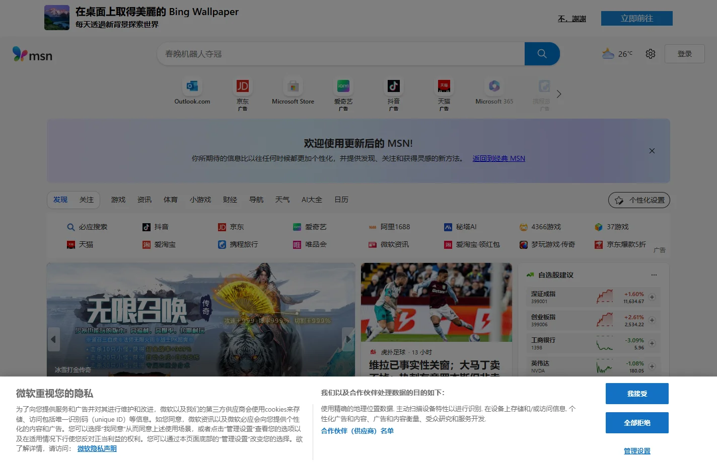Open the weather 26°C widget
Screen dimensions: 717x469
pyautogui.click(x=617, y=54)
